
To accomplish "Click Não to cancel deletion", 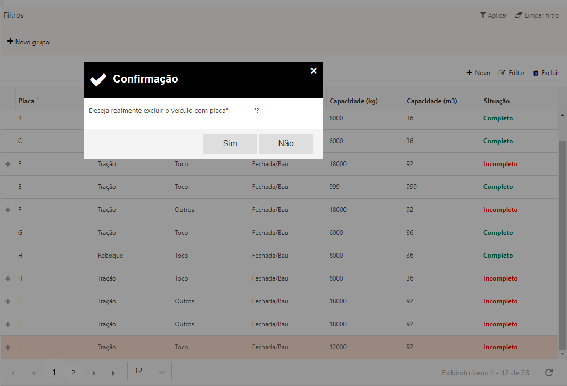I will click(x=285, y=144).
